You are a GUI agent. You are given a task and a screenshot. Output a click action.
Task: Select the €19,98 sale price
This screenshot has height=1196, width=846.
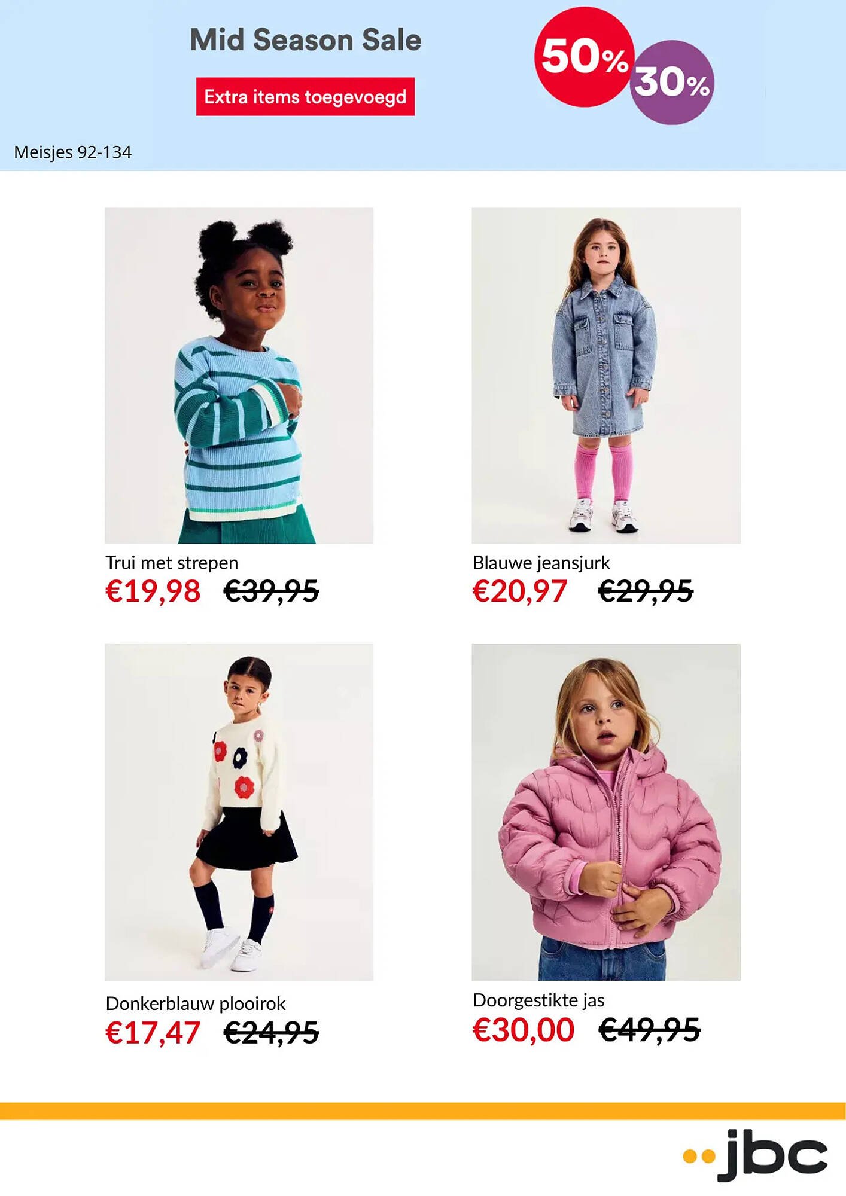(x=153, y=591)
